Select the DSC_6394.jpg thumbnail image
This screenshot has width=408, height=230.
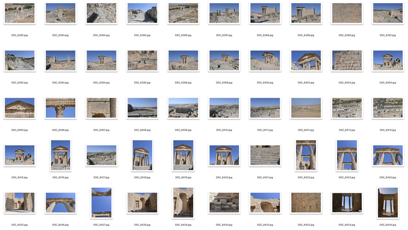pos(102,61)
